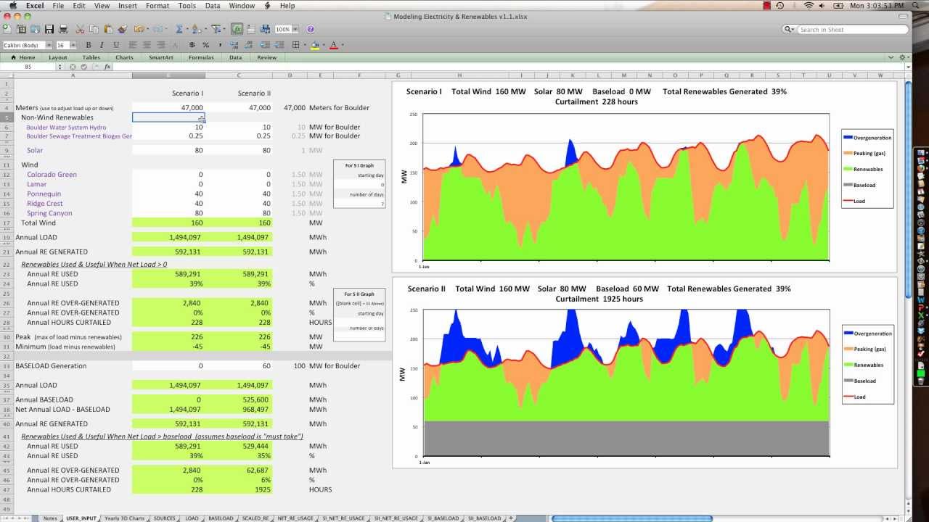Image resolution: width=929 pixels, height=522 pixels.
Task: Click the red Font Color A swatch
Action: point(334,45)
